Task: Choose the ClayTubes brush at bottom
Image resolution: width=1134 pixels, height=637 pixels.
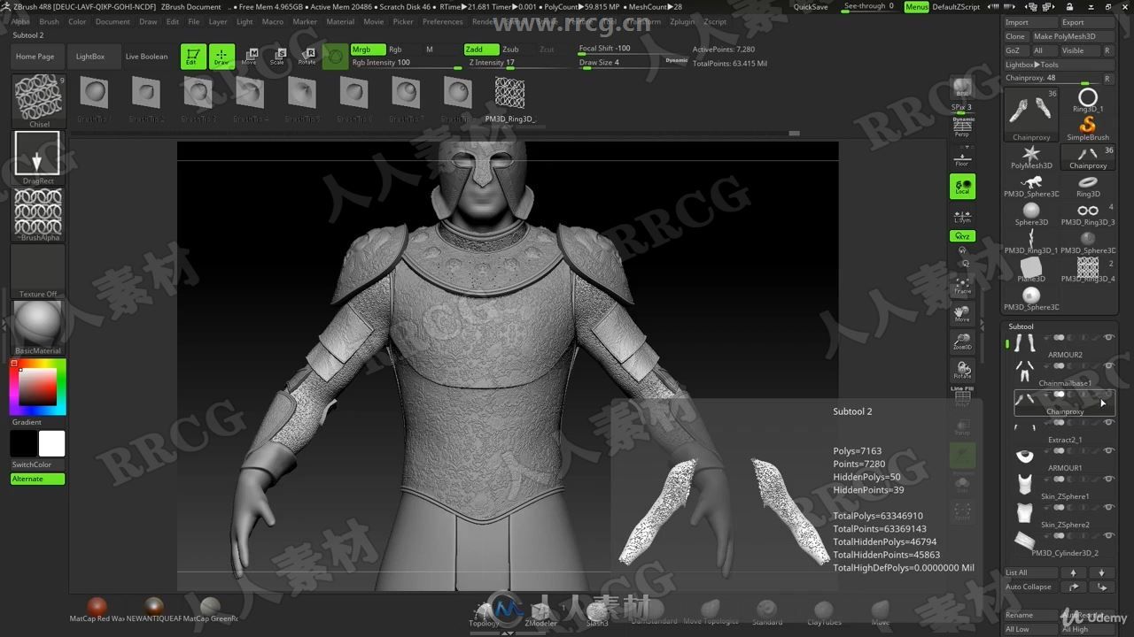Action: click(x=823, y=611)
